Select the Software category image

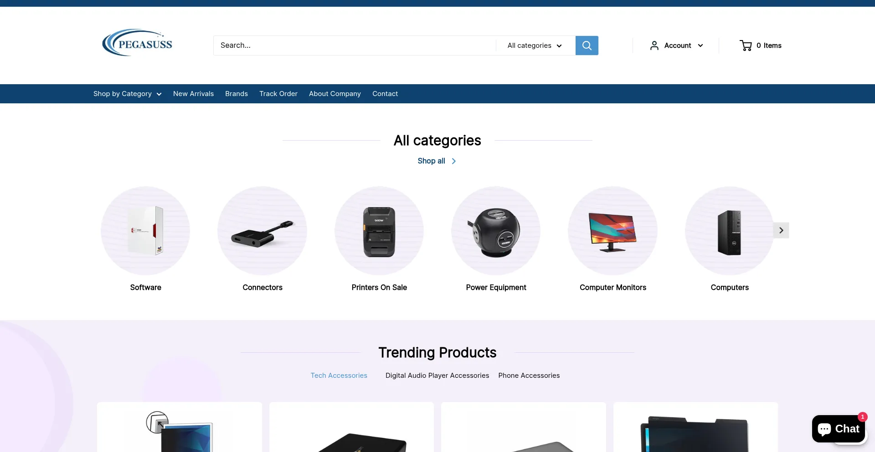[x=145, y=231]
